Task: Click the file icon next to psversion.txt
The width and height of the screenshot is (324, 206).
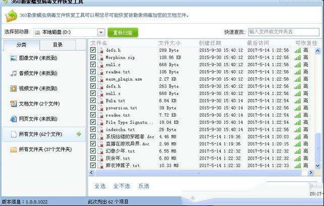Action: pos(100,108)
